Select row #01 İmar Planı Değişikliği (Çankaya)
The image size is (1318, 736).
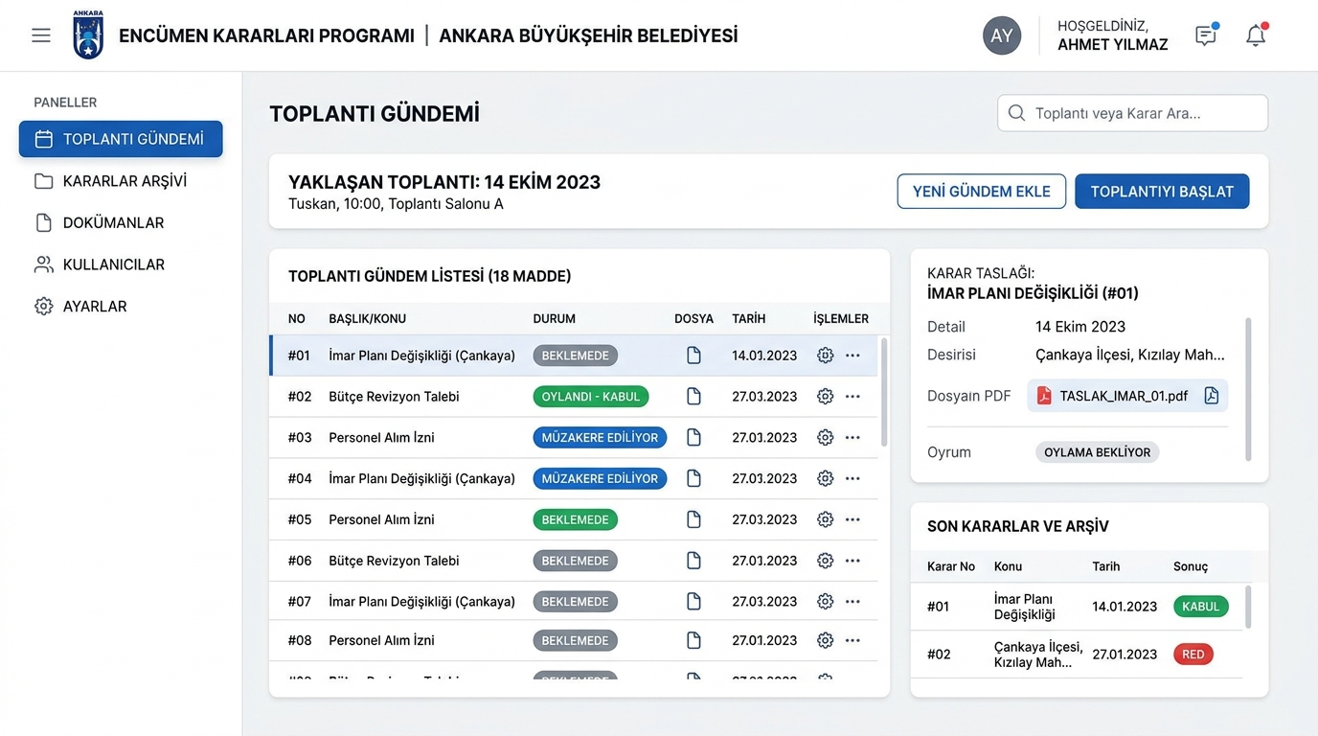click(574, 356)
